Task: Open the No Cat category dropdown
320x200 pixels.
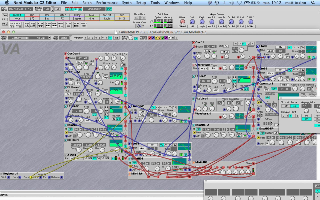Action: pyautogui.click(x=42, y=38)
